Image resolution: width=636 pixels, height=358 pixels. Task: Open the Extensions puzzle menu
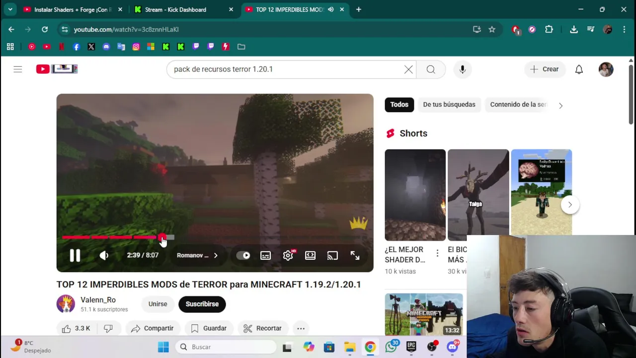[549, 29]
